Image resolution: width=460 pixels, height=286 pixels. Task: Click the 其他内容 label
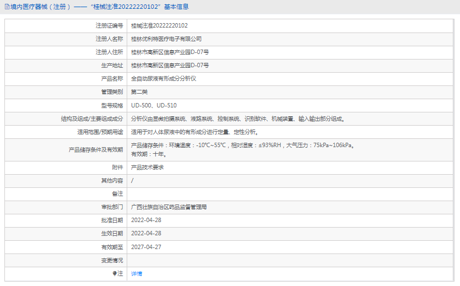(x=112, y=181)
